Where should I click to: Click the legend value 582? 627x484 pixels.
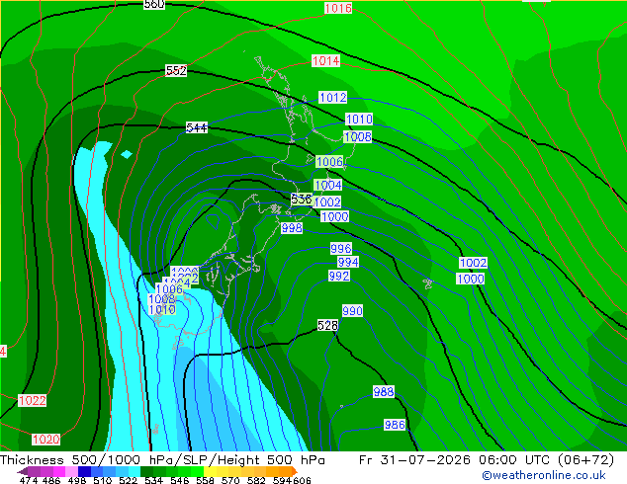(x=256, y=480)
